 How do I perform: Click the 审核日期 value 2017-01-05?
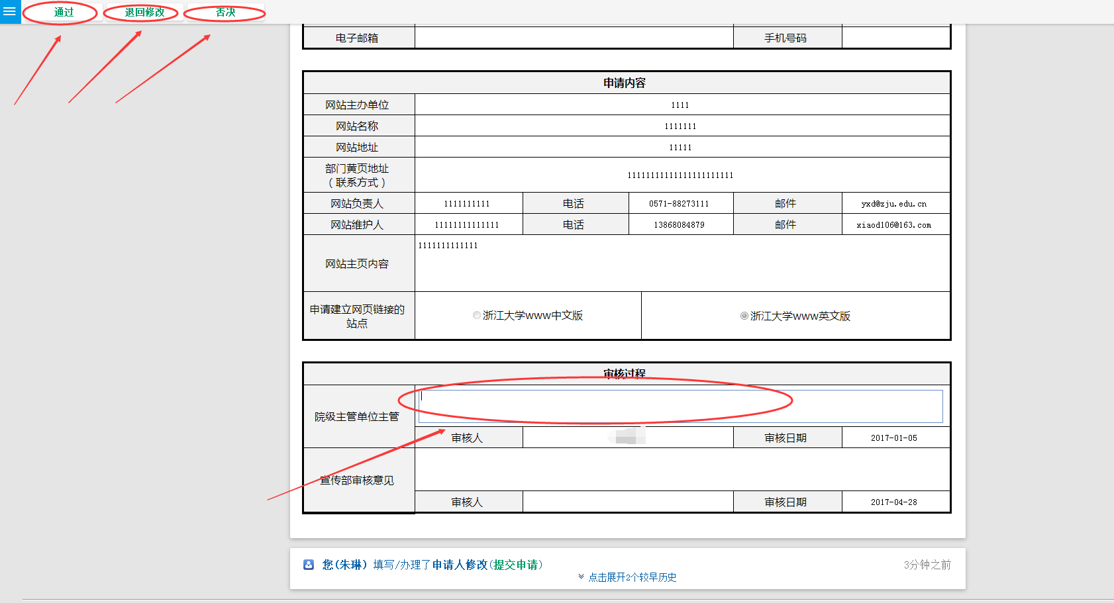(x=894, y=438)
